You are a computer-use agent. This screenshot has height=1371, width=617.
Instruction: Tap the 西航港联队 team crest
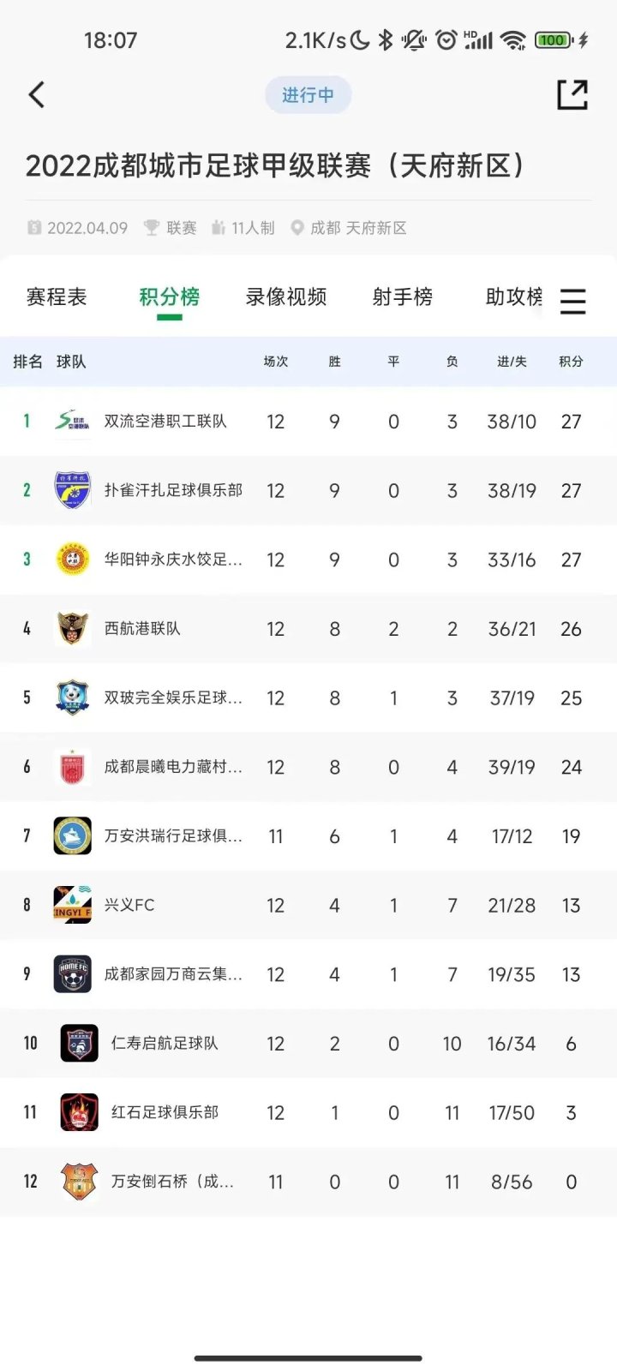coord(72,629)
